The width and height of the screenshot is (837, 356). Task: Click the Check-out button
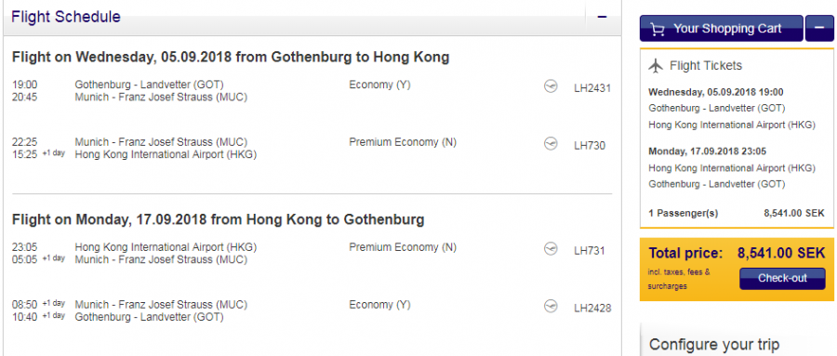[x=782, y=278]
